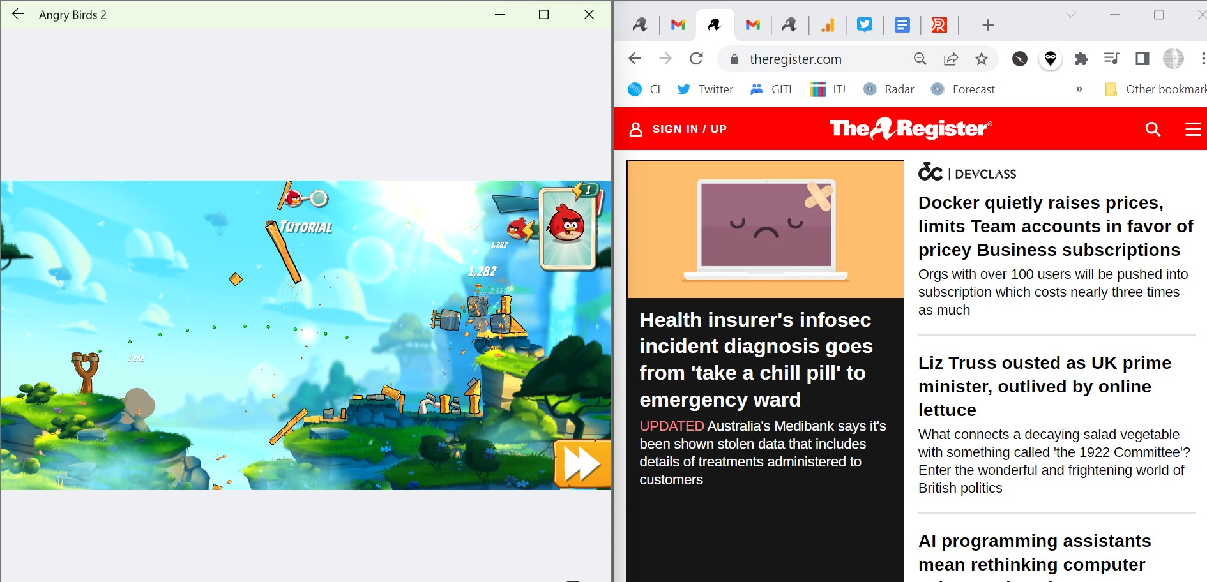Switch to the red R-icon tab
The image size is (1207, 582).
(x=939, y=25)
